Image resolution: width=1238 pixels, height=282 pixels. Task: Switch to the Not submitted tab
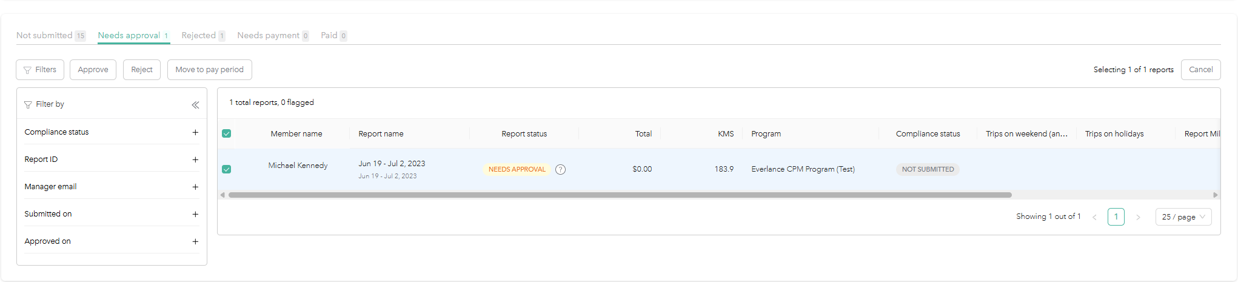(x=45, y=35)
